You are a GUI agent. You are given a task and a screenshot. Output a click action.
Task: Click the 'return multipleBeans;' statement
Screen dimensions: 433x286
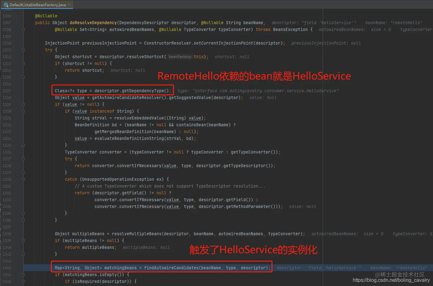tap(91, 248)
